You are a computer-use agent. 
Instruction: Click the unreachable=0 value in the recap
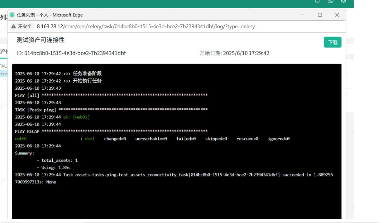pos(151,138)
